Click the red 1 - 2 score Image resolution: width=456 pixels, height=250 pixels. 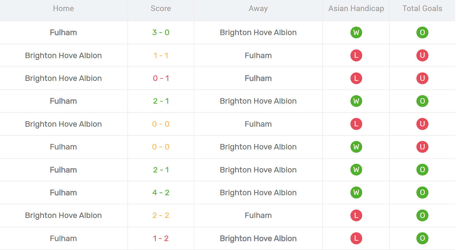coord(161,238)
